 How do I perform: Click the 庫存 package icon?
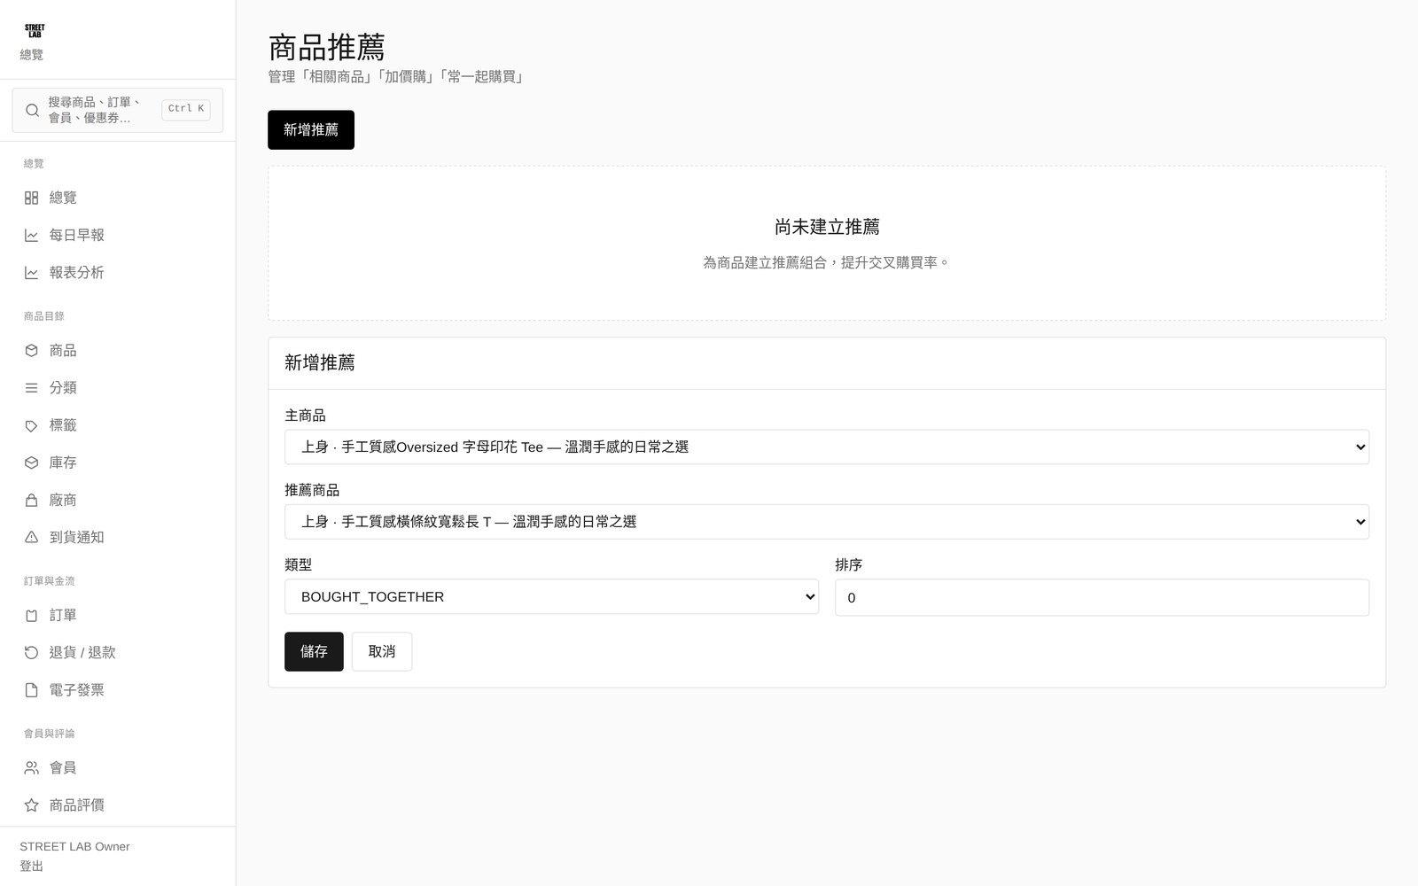click(31, 462)
